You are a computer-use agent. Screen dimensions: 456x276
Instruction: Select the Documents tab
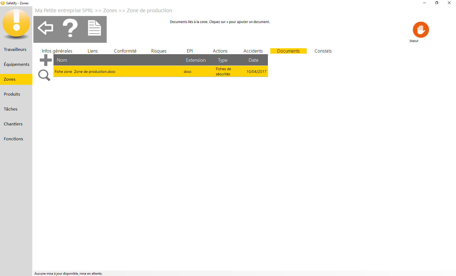[289, 51]
